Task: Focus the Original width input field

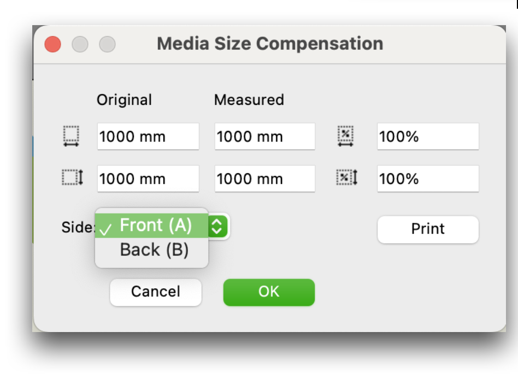Action: 148,137
